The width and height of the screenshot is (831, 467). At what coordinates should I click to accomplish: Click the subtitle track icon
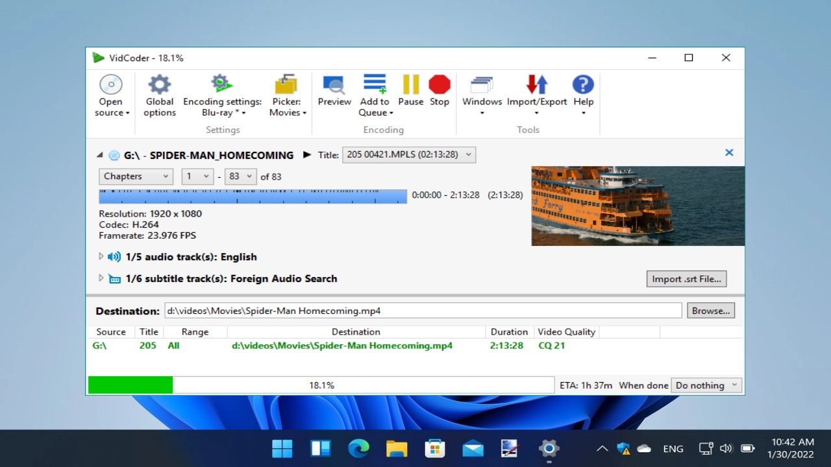(114, 279)
